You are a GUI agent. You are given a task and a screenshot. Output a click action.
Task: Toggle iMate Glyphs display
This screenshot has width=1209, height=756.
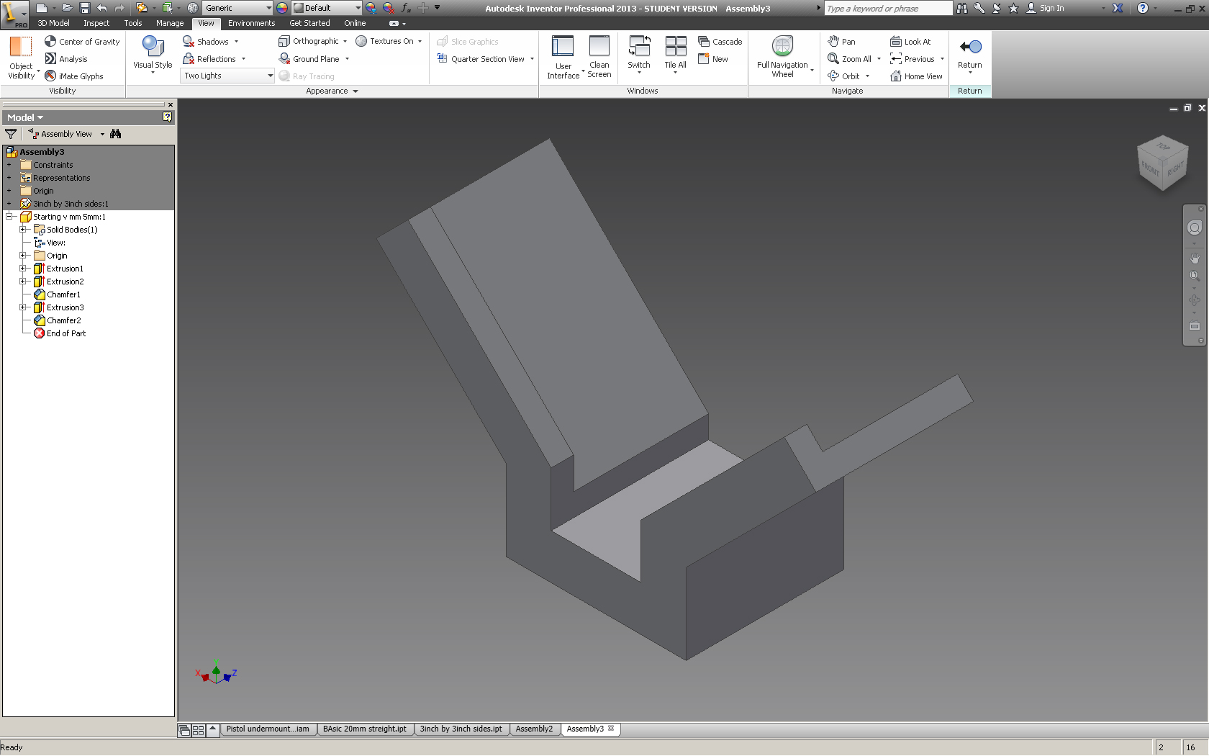coord(74,76)
